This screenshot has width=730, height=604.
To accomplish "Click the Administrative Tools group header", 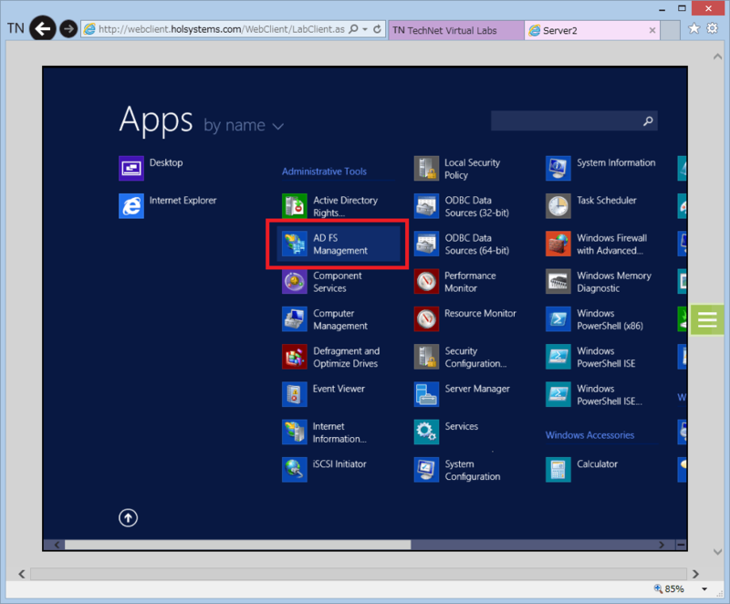I will point(324,172).
